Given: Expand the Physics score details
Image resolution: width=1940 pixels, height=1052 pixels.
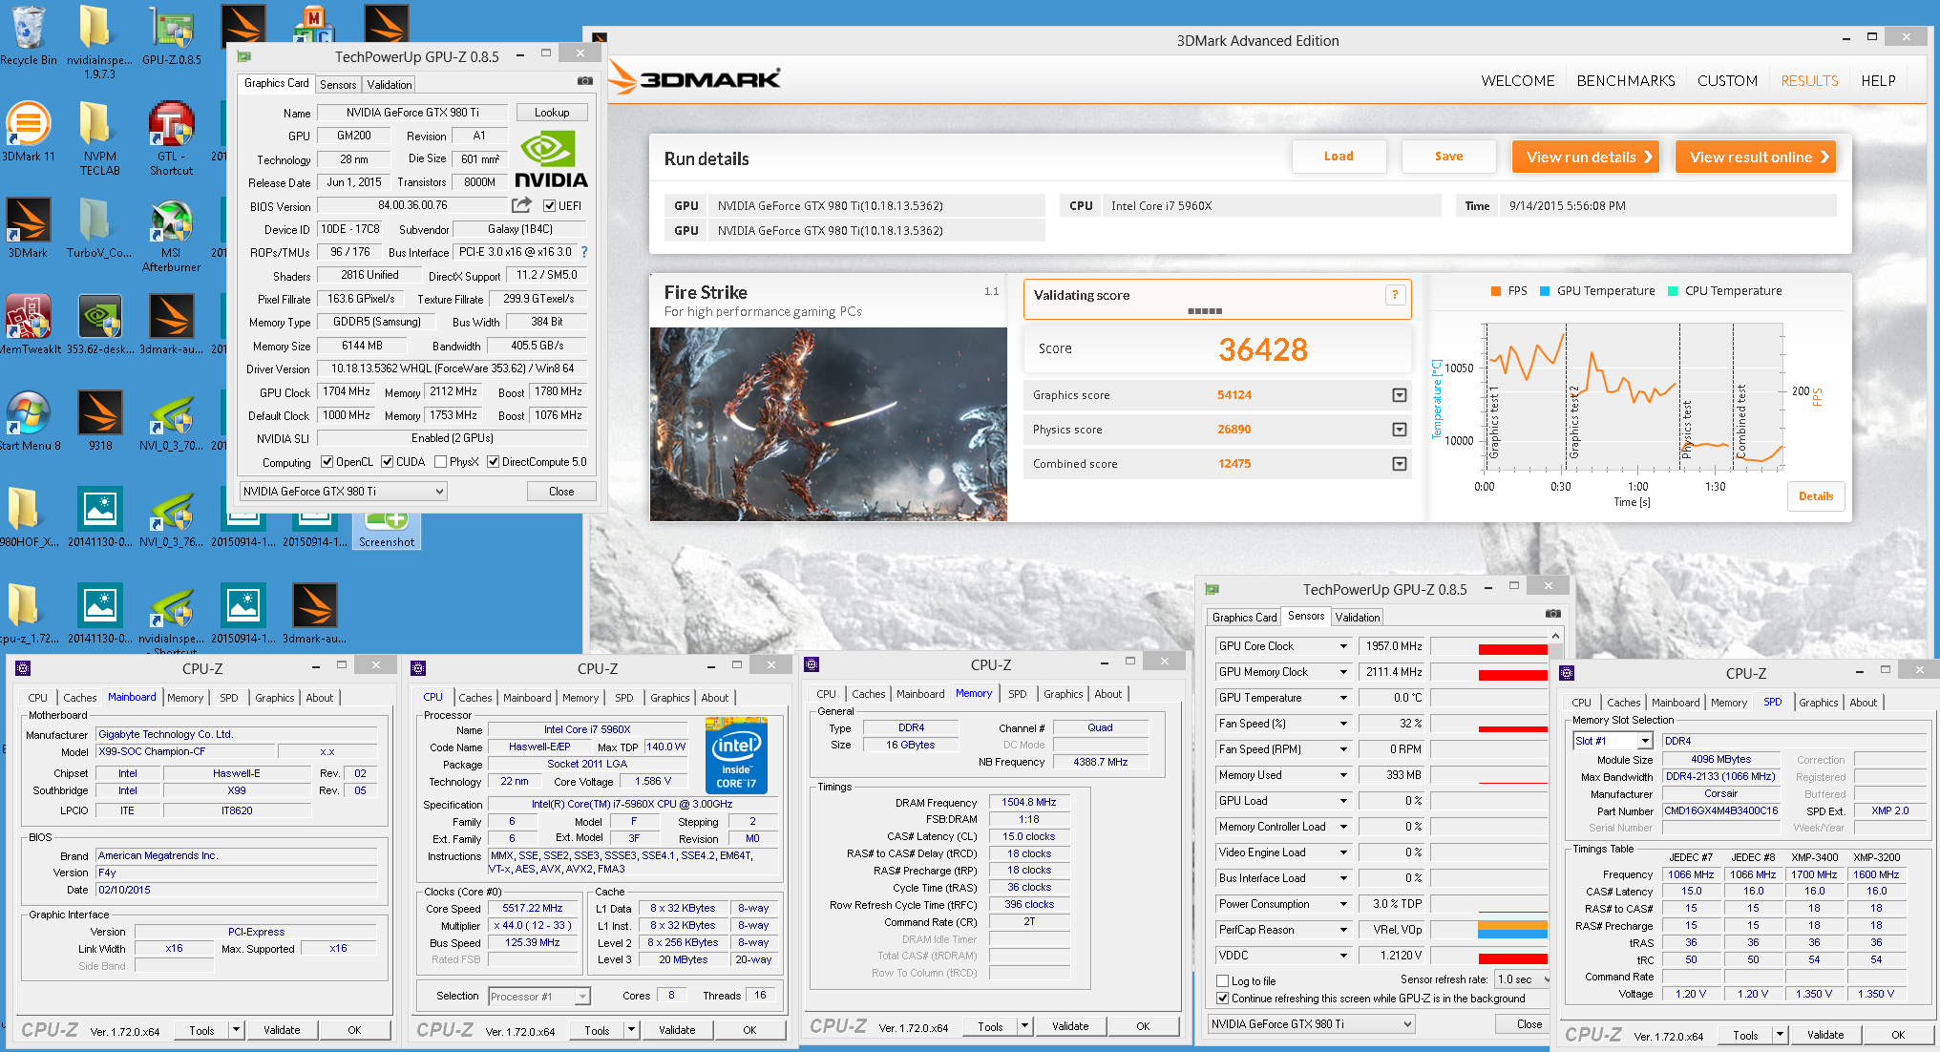Looking at the screenshot, I should (x=1400, y=430).
